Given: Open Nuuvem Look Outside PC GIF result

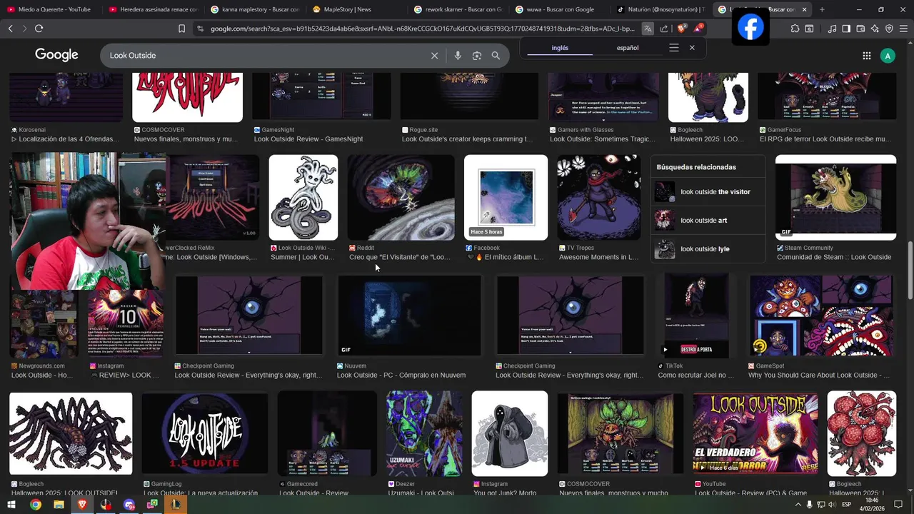Looking at the screenshot, I should coord(410,316).
